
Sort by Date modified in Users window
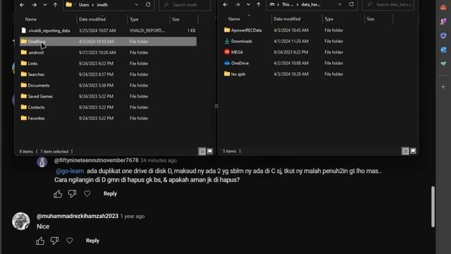(x=92, y=19)
